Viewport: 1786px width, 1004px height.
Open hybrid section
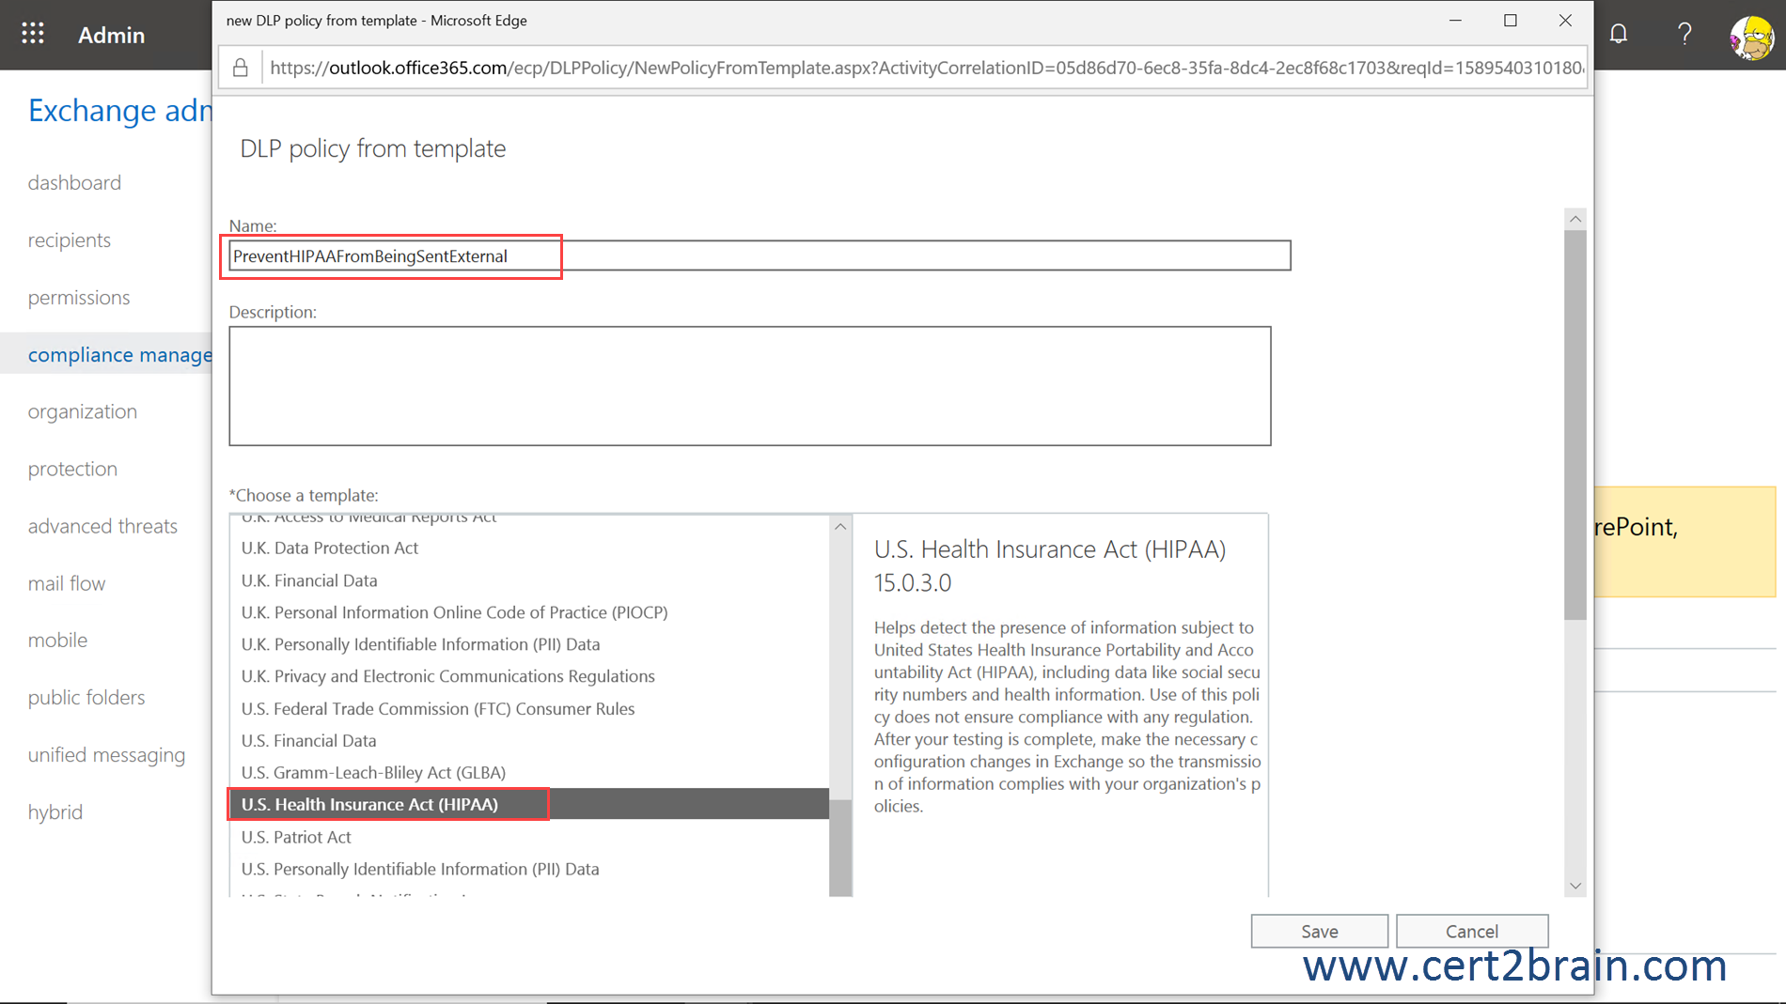click(x=55, y=811)
